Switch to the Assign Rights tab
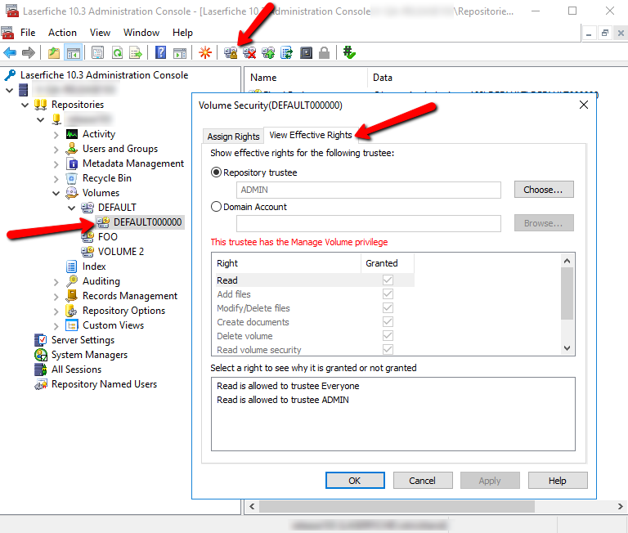This screenshot has width=628, height=533. click(233, 137)
